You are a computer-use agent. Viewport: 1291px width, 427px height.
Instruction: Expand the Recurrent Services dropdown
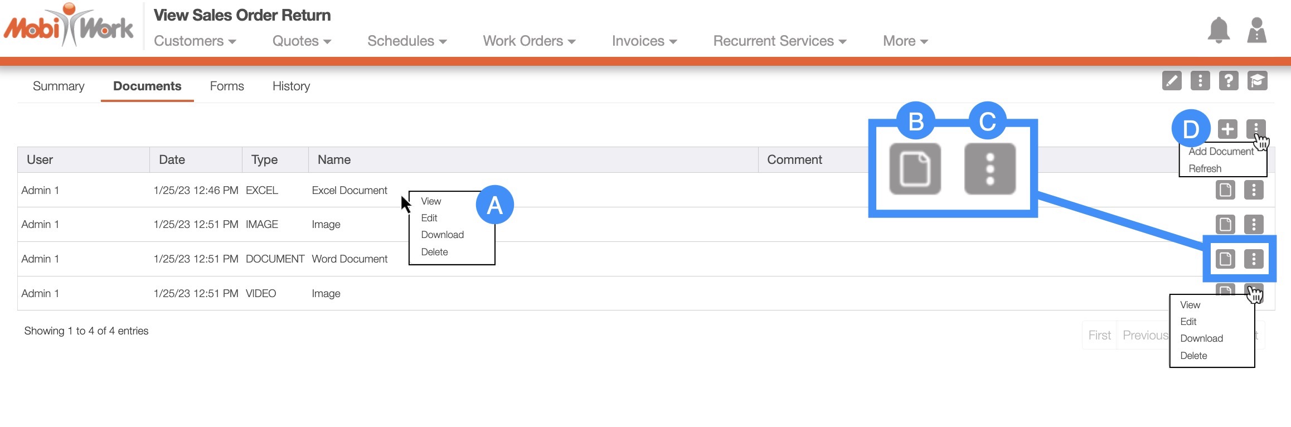click(779, 41)
